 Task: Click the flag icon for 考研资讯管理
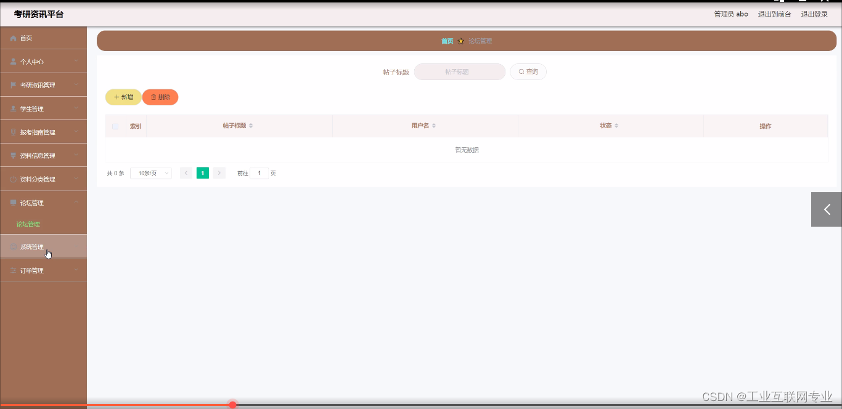coord(13,84)
